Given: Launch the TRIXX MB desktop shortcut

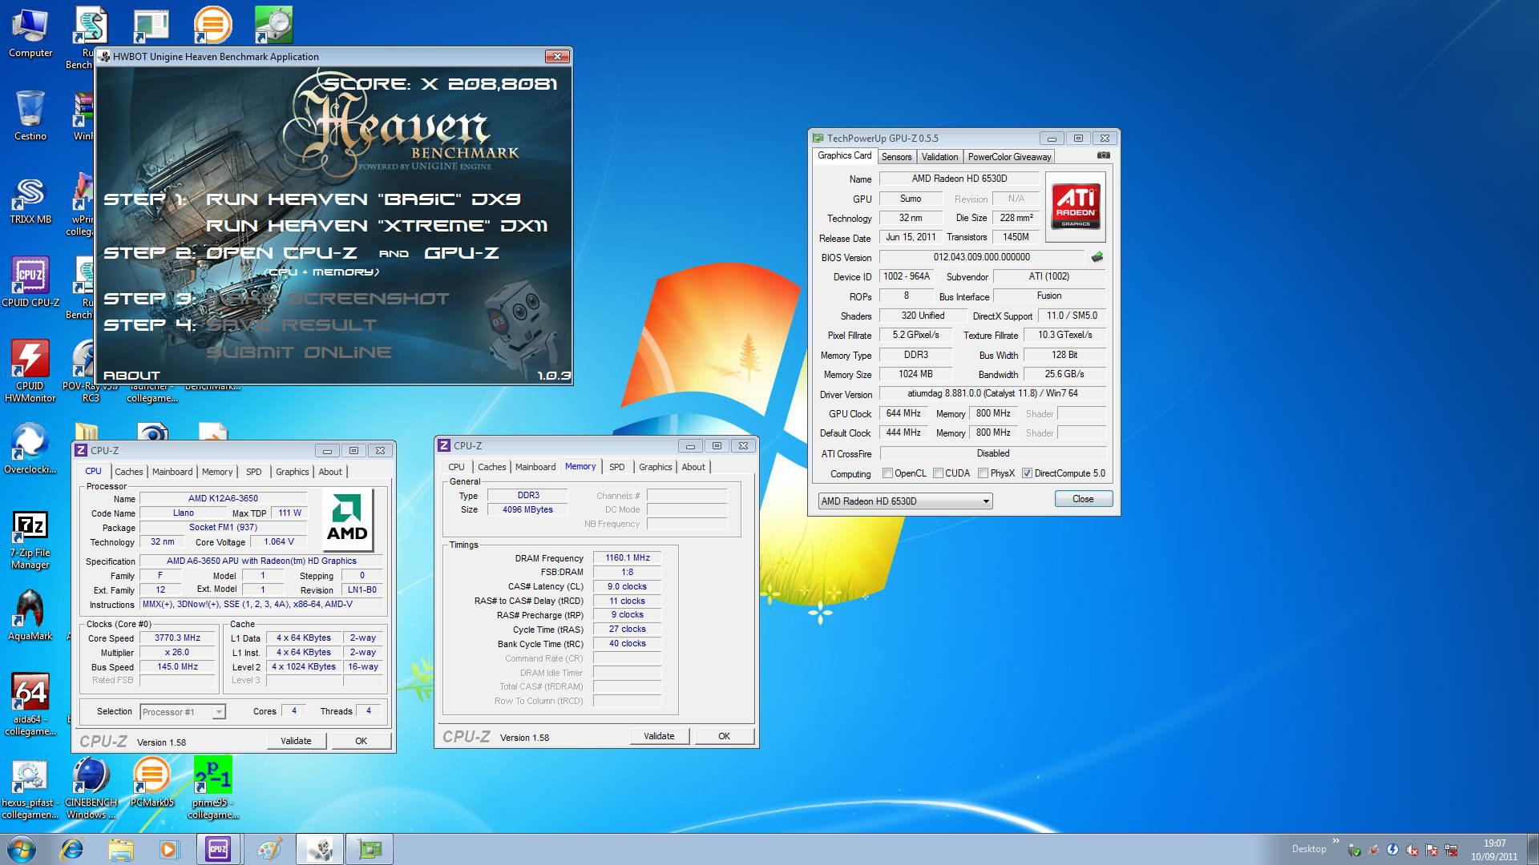Looking at the screenshot, I should (30, 200).
